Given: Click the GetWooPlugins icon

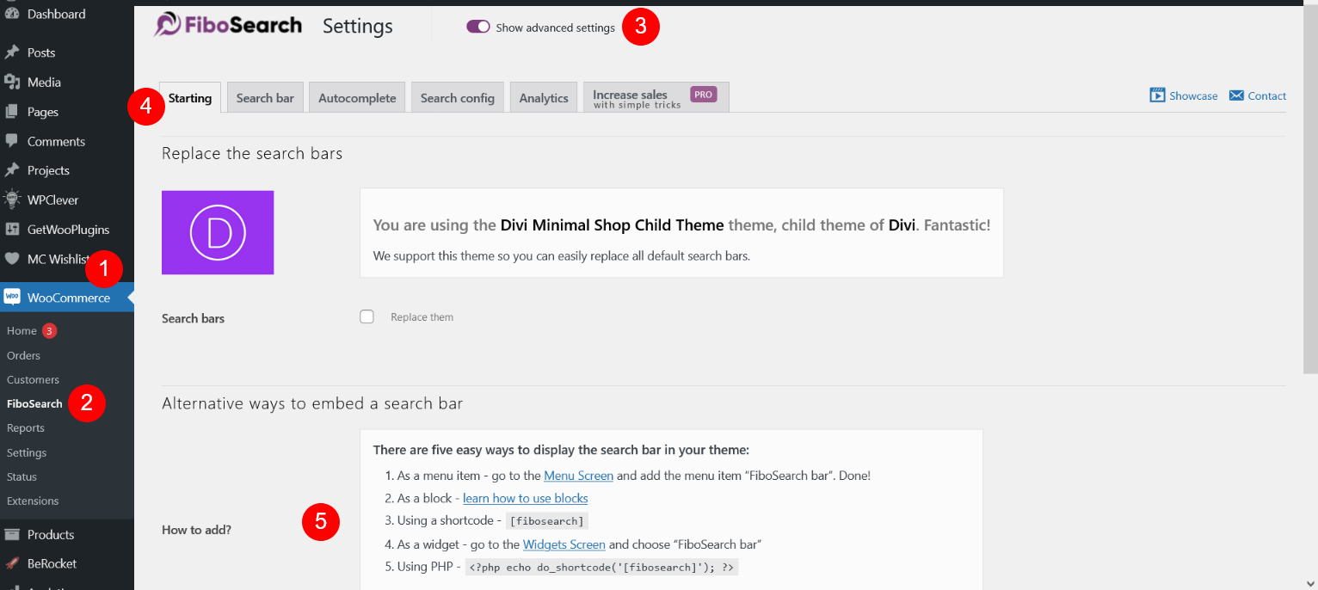Looking at the screenshot, I should (12, 230).
